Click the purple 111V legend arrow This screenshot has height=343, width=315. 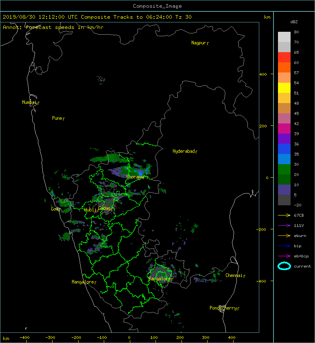point(284,226)
